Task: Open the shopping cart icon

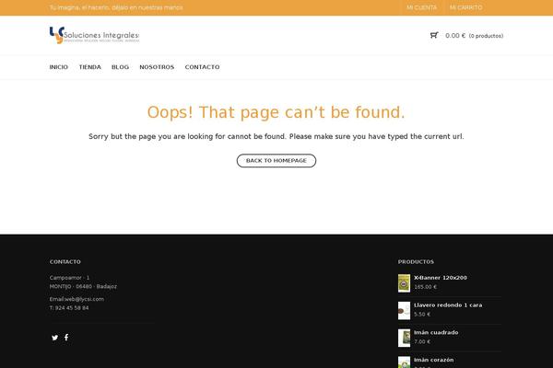Action: [x=434, y=35]
